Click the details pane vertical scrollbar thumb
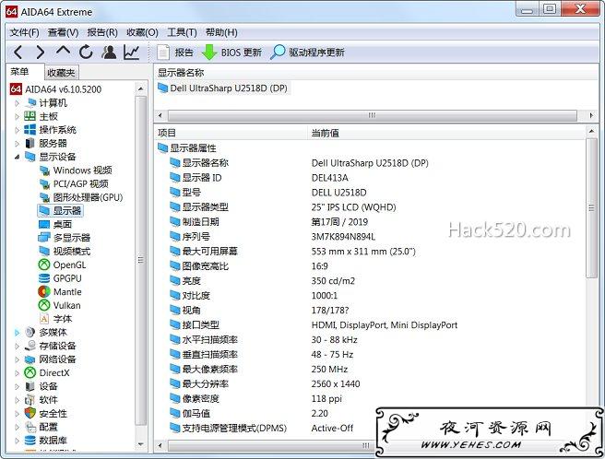This screenshot has height=459, width=605. 591,208
